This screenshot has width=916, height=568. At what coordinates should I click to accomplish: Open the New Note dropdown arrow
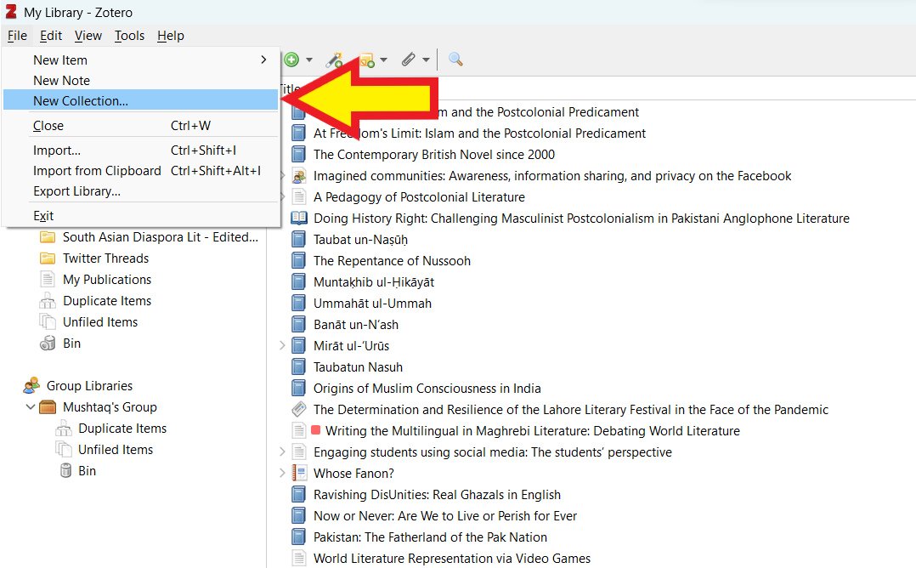click(383, 60)
